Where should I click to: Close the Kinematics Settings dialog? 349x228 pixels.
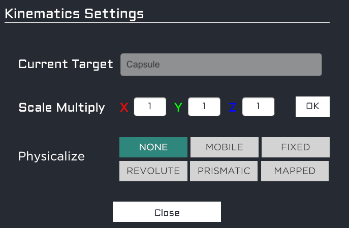(167, 212)
